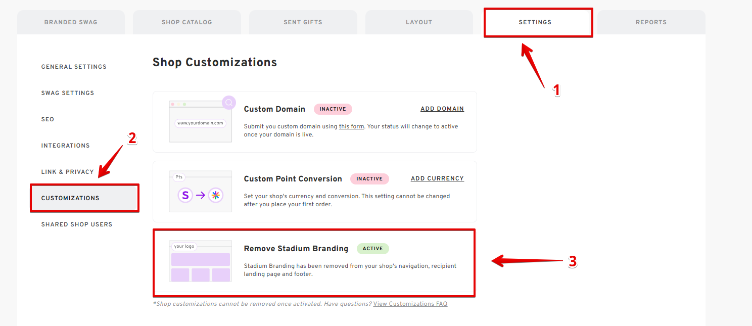Select the Settings tab
Viewport: 752px width, 326px height.
[x=535, y=22]
